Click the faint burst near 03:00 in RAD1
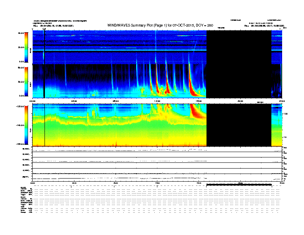Image resolution: width=304 pixels, height=235 pixels. [65, 74]
